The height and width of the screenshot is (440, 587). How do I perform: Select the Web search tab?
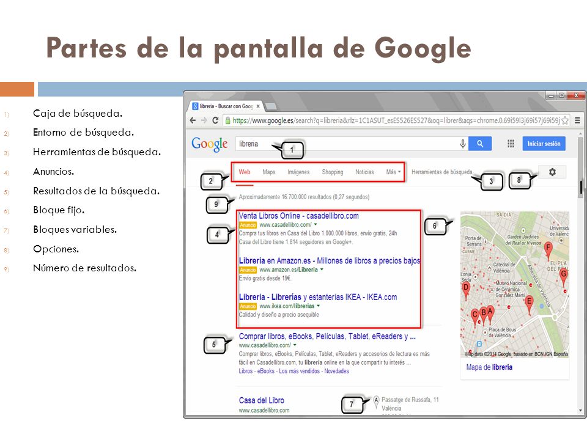245,172
